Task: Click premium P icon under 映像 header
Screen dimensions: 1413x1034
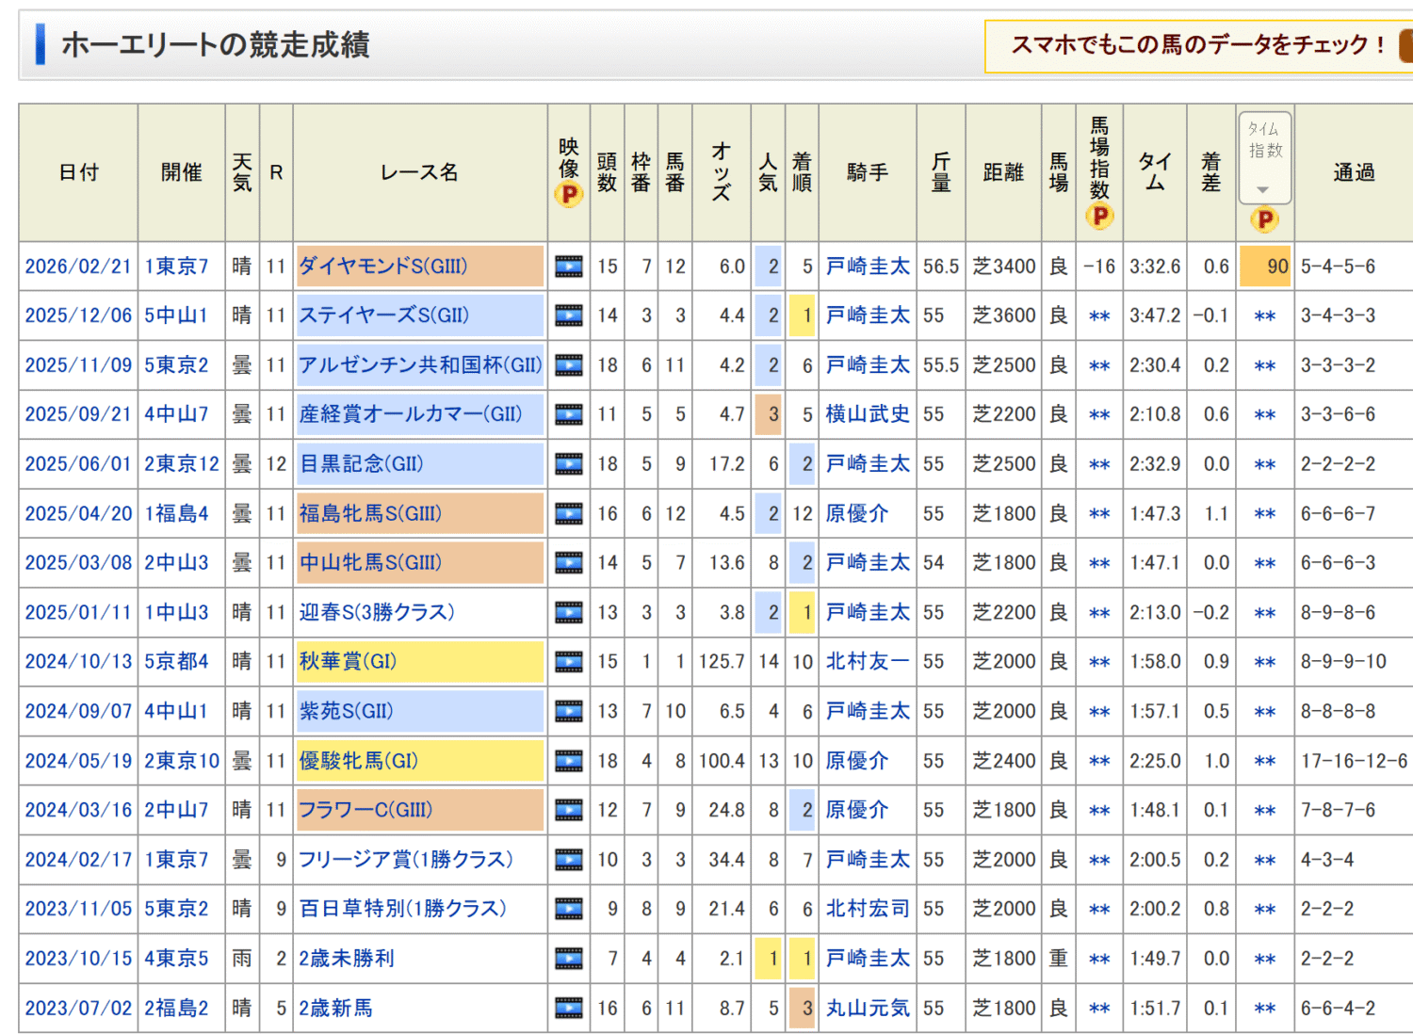Action: click(x=568, y=195)
